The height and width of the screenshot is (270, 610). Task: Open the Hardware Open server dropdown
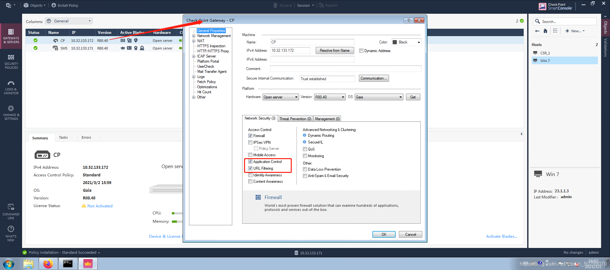coord(281,97)
